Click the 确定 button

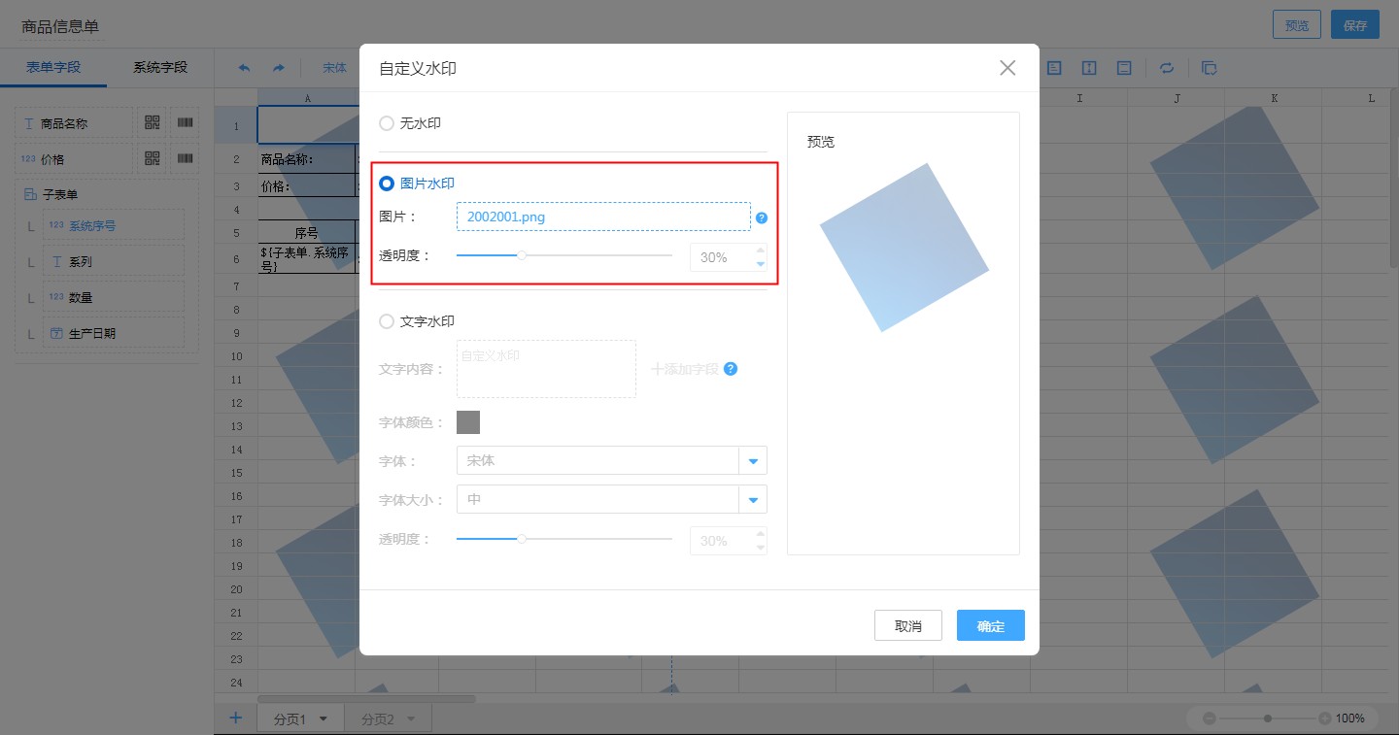(990, 626)
